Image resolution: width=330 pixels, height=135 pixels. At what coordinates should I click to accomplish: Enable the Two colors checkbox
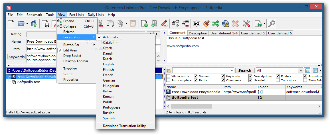click(x=278, y=80)
